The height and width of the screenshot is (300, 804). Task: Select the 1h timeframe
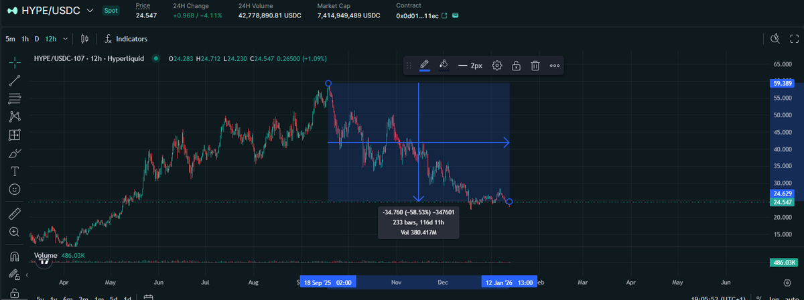(25, 39)
